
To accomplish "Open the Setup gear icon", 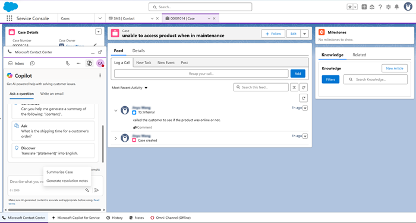I will (x=389, y=7).
